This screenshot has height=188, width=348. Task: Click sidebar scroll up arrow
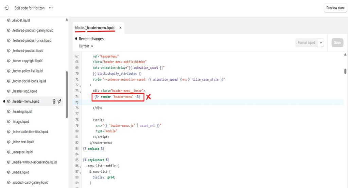point(67,20)
